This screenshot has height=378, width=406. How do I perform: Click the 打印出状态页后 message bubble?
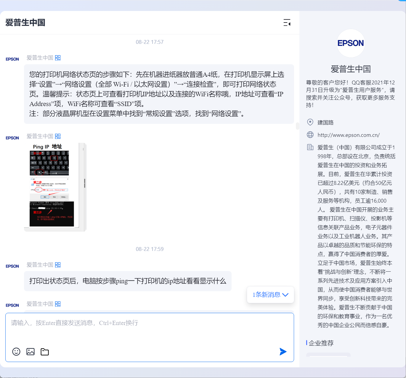tap(128, 281)
